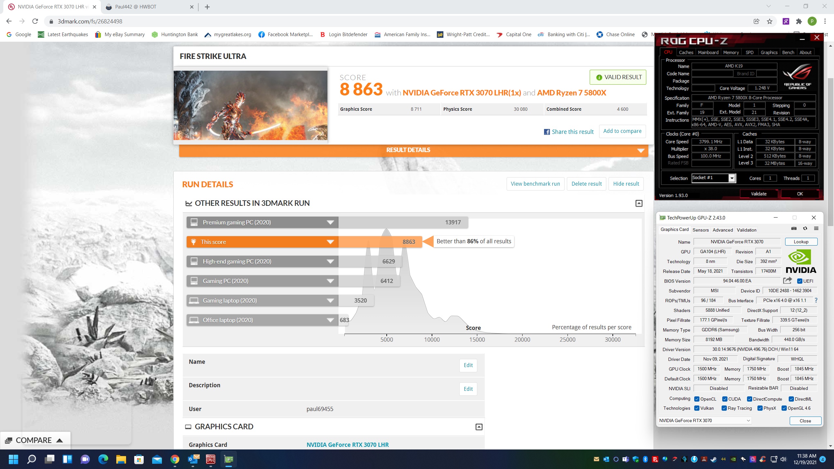The height and width of the screenshot is (469, 834).
Task: Click the Fire Strike Ultra thumbnail image
Action: click(x=251, y=105)
